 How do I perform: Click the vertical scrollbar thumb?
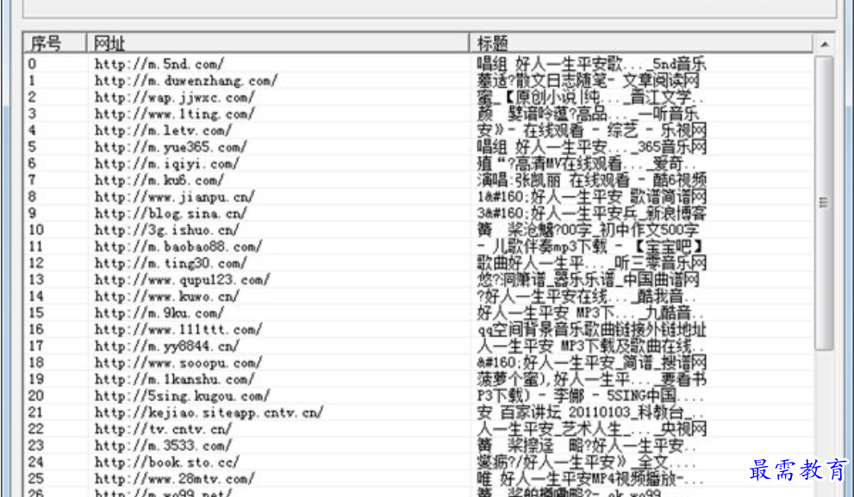pos(824,203)
